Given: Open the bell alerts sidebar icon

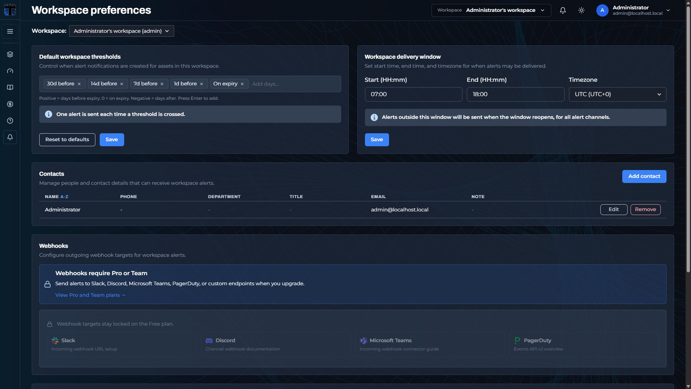Looking at the screenshot, I should 10,137.
